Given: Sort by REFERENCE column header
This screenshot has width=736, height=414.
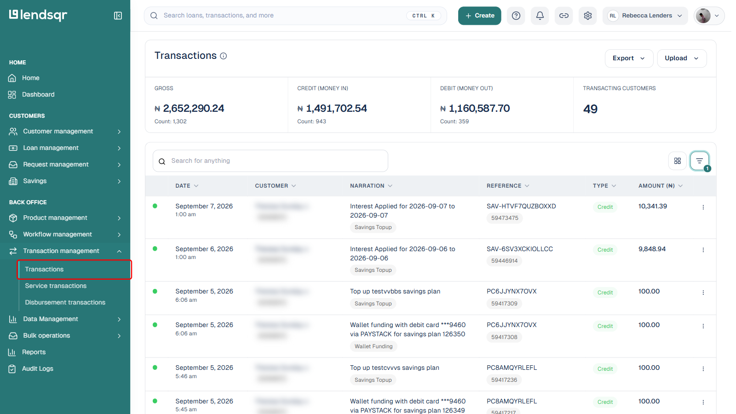Looking at the screenshot, I should (x=508, y=186).
